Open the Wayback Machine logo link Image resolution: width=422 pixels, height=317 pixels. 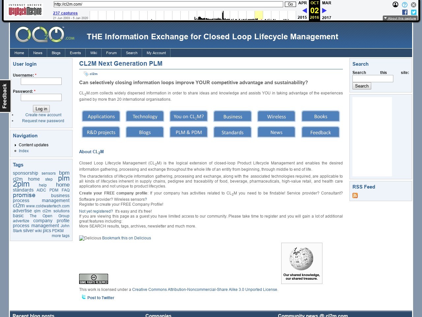coord(25,10)
